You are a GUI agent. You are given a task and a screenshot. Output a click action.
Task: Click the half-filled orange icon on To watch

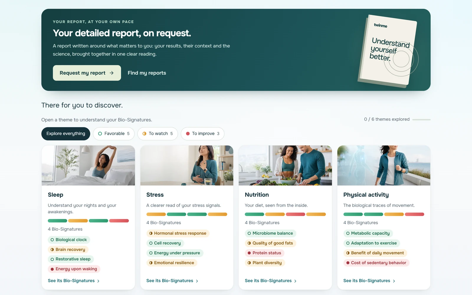coord(144,134)
